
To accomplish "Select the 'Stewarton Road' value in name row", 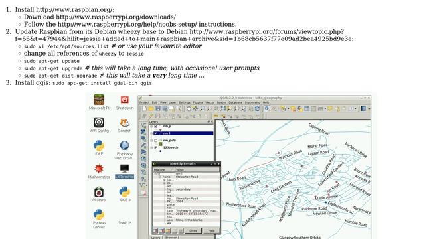I will [x=187, y=177].
